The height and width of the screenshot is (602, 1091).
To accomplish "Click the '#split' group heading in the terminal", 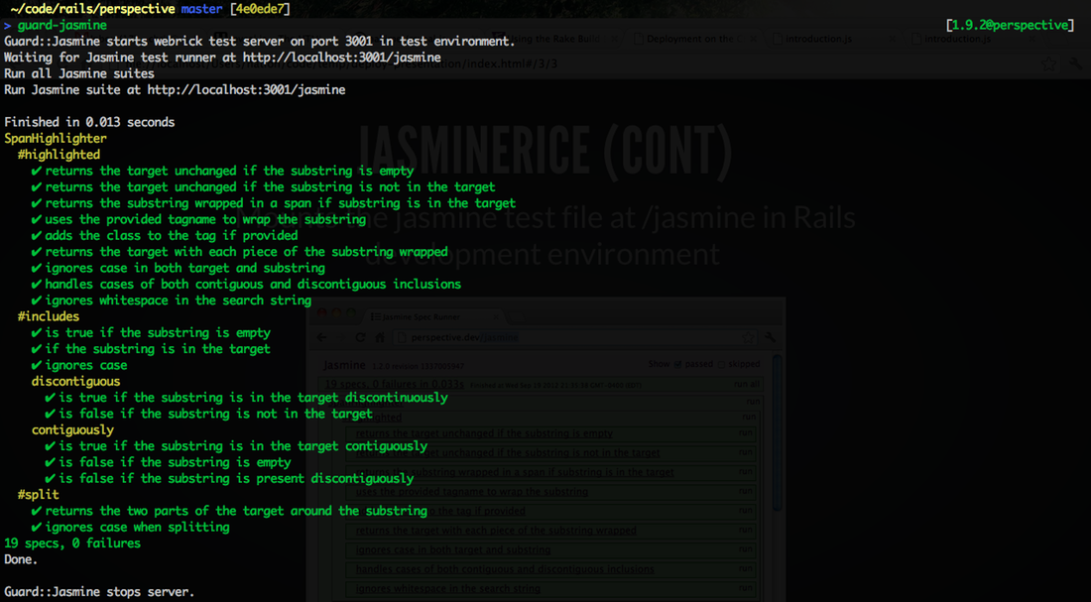I will (x=39, y=494).
